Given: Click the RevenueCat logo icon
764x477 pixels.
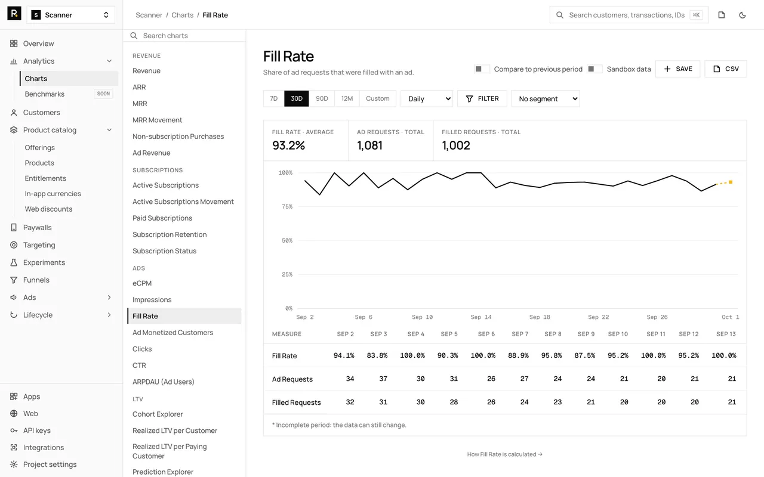Looking at the screenshot, I should [x=14, y=14].
